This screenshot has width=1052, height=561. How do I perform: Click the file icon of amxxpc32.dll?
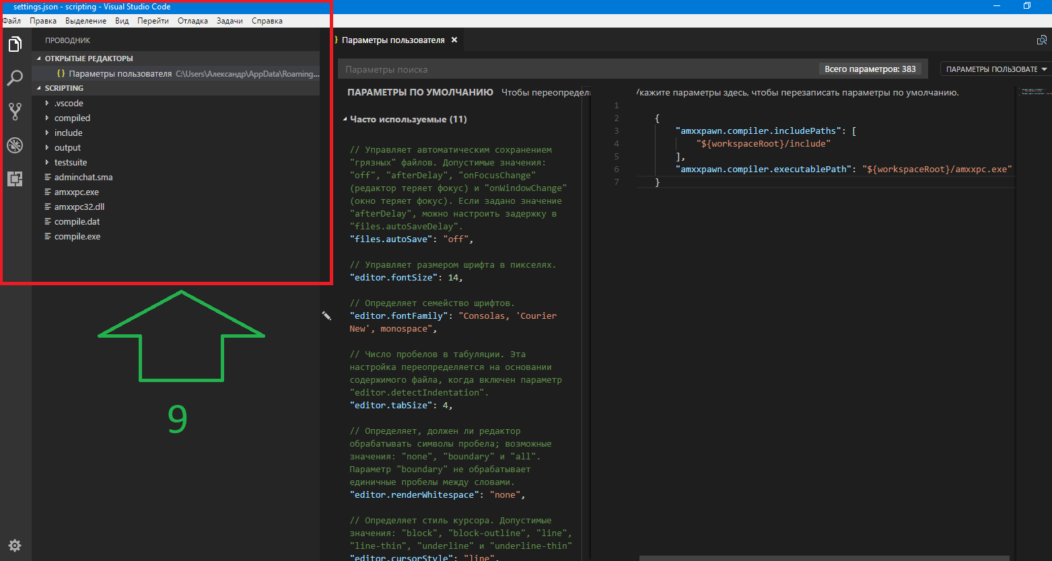pyautogui.click(x=48, y=207)
